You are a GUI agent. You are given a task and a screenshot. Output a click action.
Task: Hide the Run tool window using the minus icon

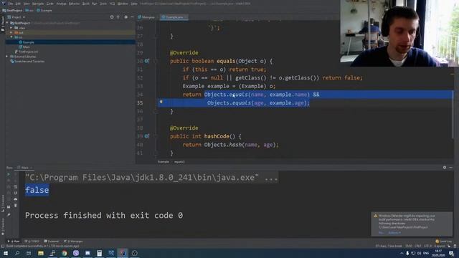tap(451, 168)
